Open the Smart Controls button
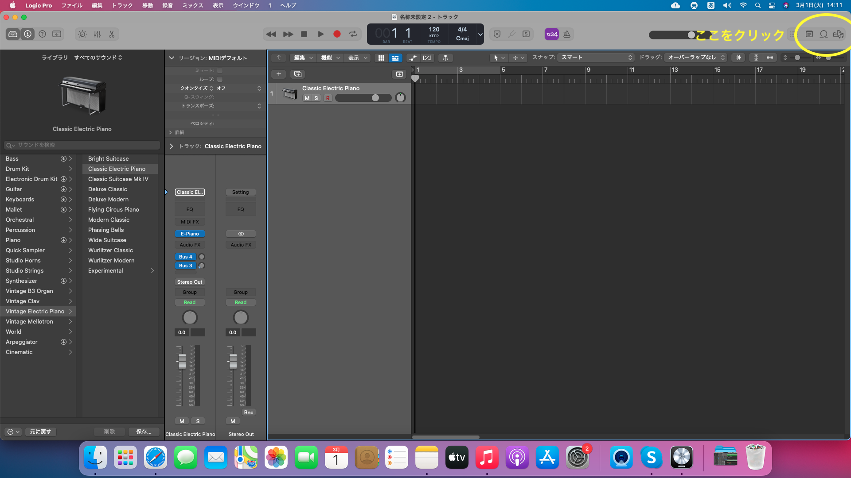This screenshot has width=851, height=478. 82,34
